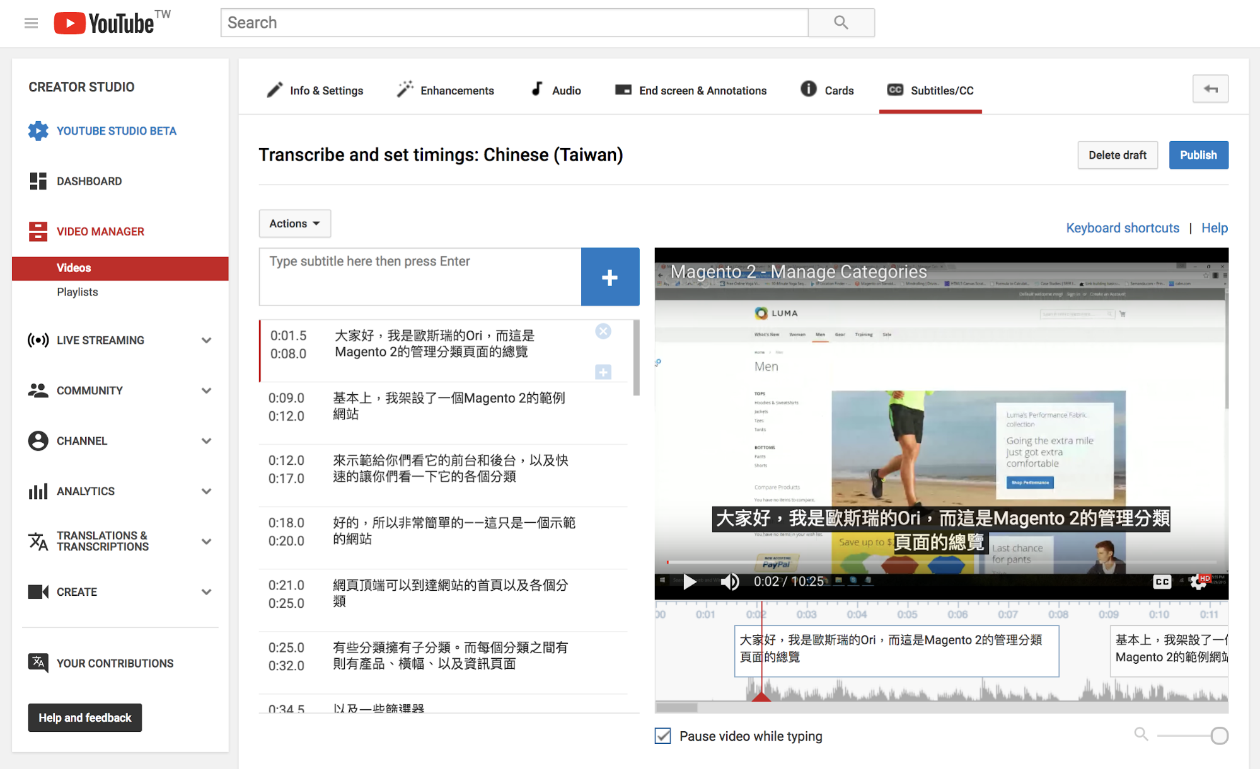Select the Subtitles/CC tab

pyautogui.click(x=930, y=90)
